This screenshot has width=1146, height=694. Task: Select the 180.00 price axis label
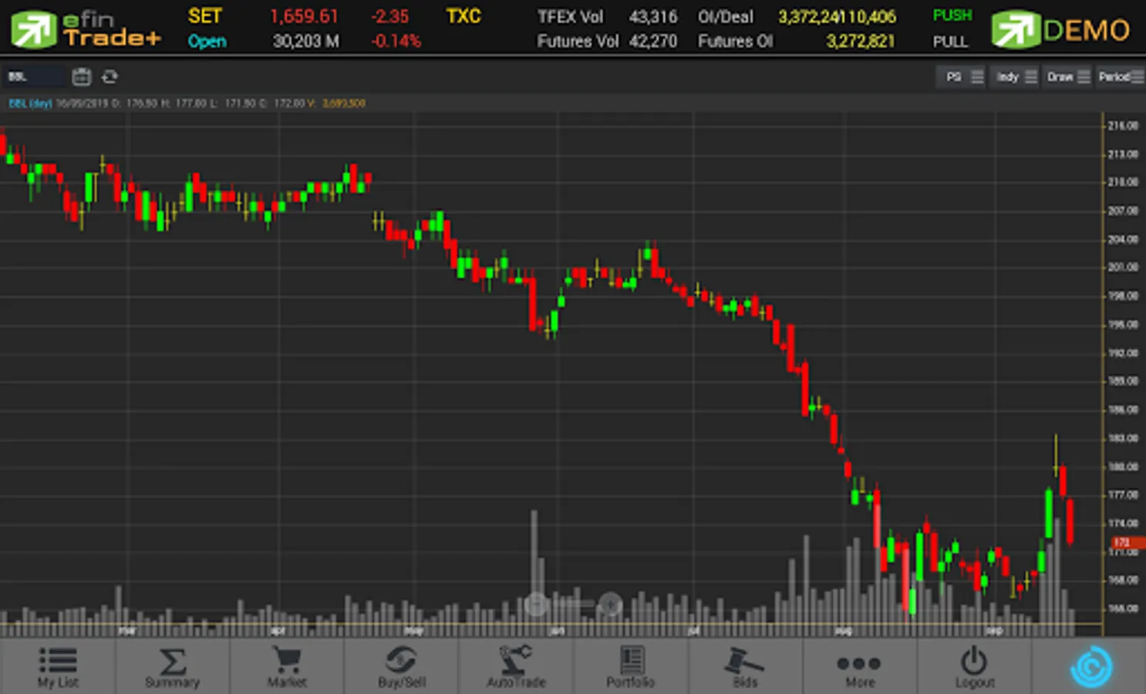point(1123,467)
